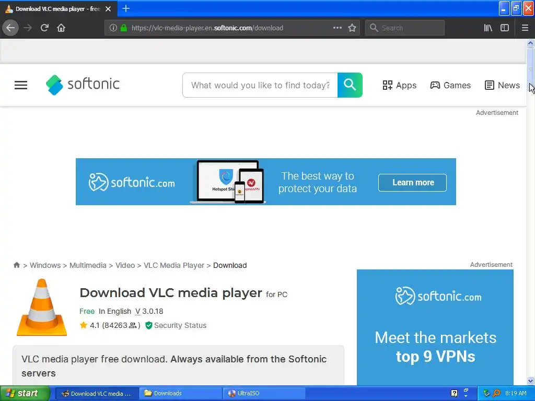This screenshot has width=535, height=401.
Task: Open the Games section
Action: click(450, 85)
